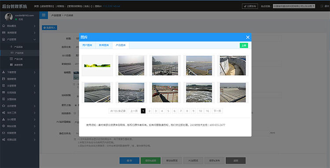Image resolution: width=330 pixels, height=168 pixels.
Task: Tick the 同类推荐 checkbox
Action: tap(75, 113)
